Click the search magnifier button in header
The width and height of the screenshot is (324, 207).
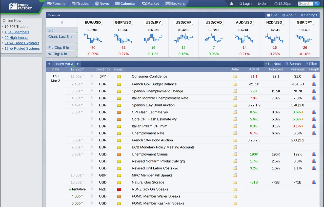pyautogui.click(x=316, y=4)
